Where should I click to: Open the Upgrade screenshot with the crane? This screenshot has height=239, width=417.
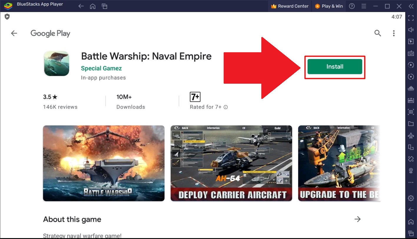339,163
